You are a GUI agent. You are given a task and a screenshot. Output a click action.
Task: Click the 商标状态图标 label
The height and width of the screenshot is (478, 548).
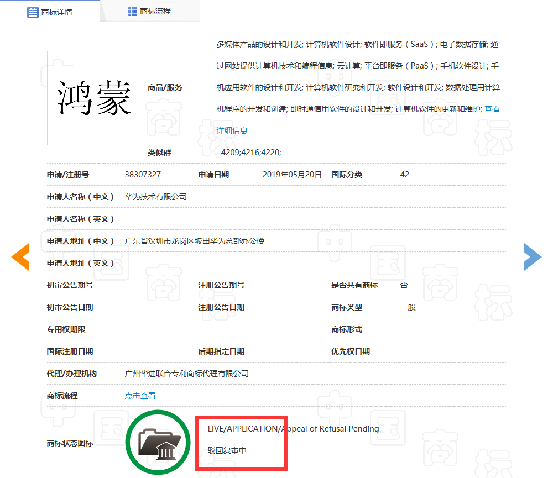(x=70, y=443)
